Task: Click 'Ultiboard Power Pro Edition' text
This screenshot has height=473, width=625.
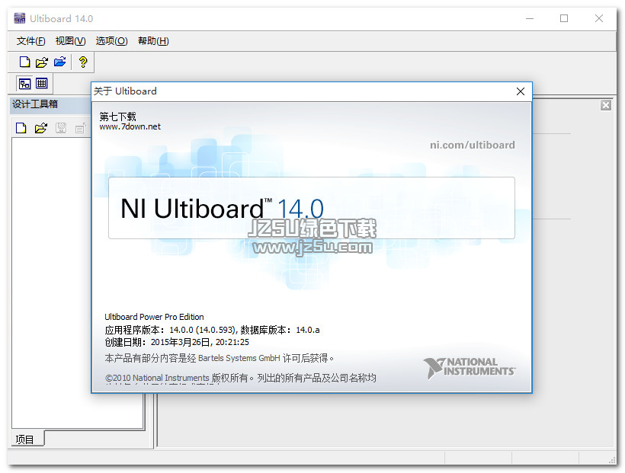Action: (154, 317)
